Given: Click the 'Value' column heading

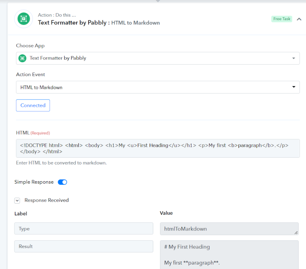Looking at the screenshot, I should (166, 213).
